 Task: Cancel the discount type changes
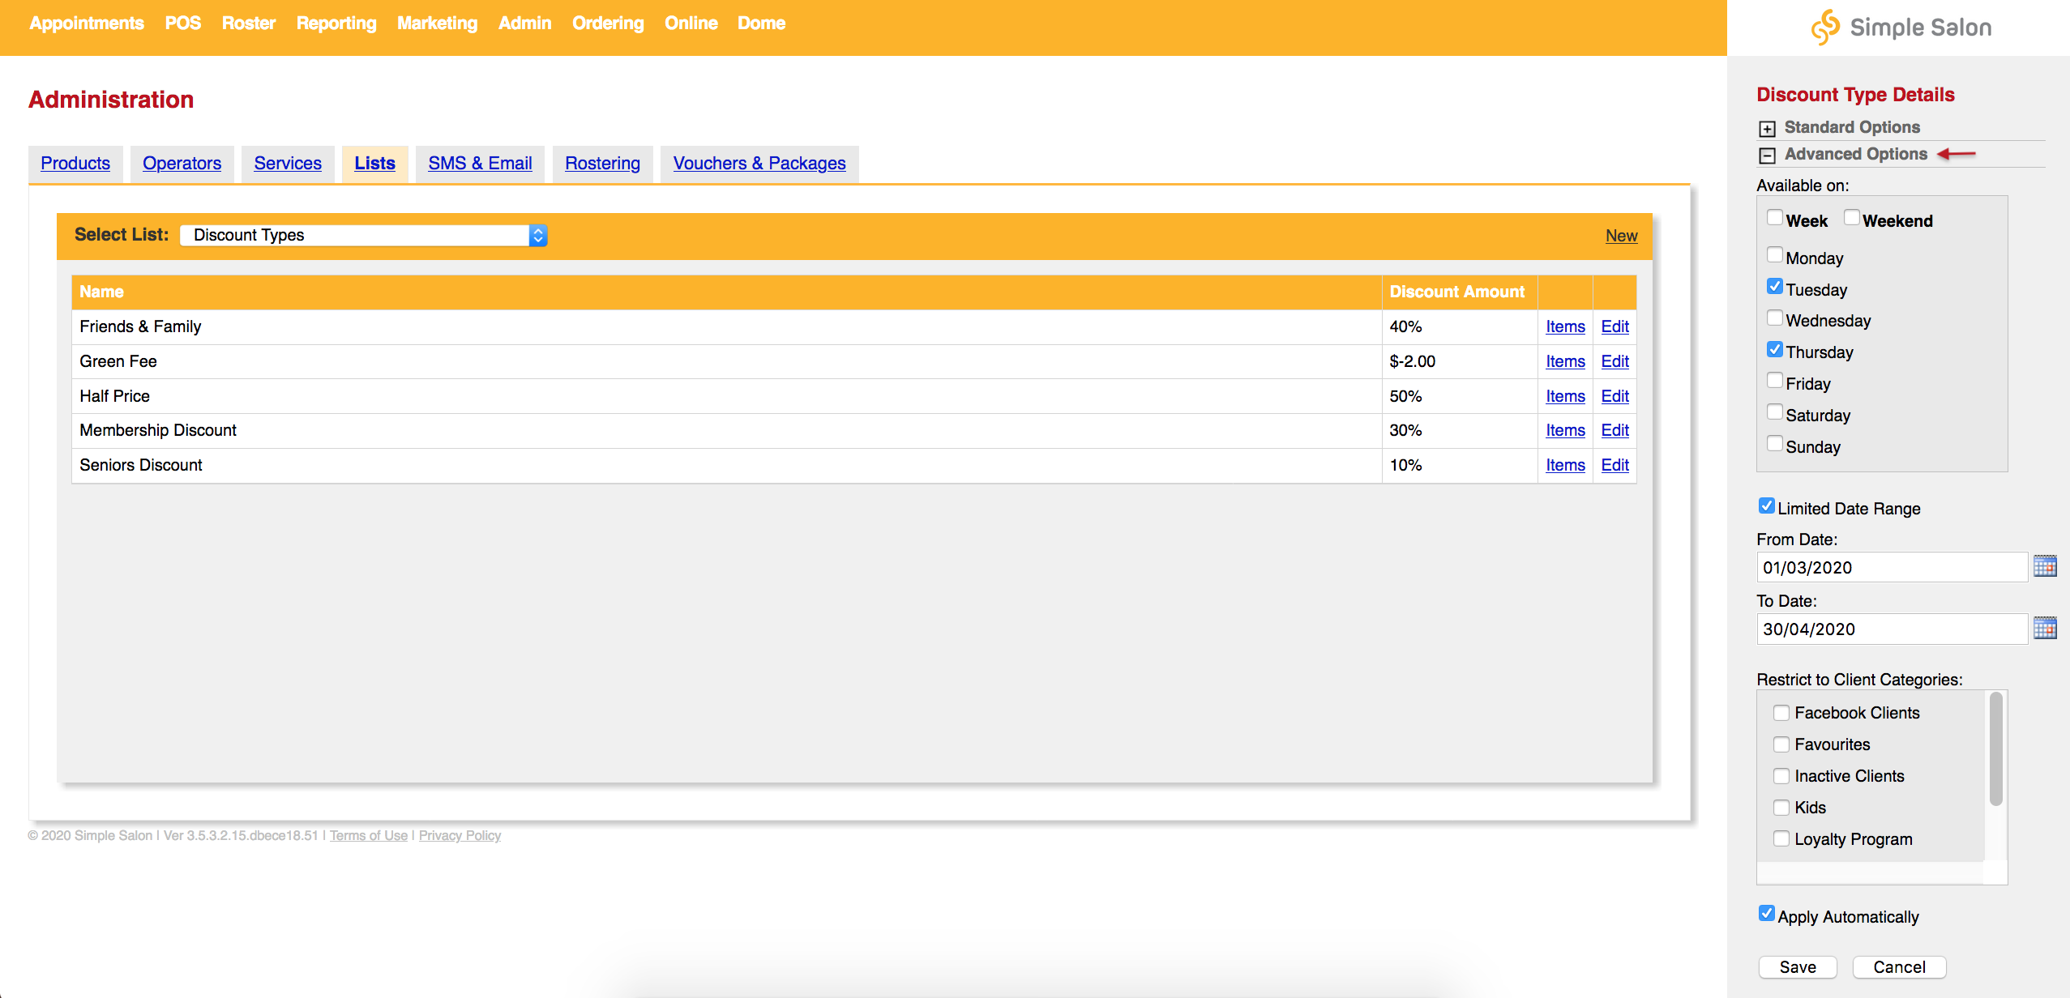(1899, 967)
